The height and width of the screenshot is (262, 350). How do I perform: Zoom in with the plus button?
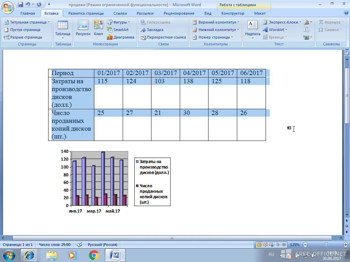coord(345,245)
